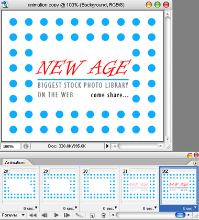Click the Doc: 330.0K/995.6K status text
This screenshot has height=220, width=199.
(67, 146)
